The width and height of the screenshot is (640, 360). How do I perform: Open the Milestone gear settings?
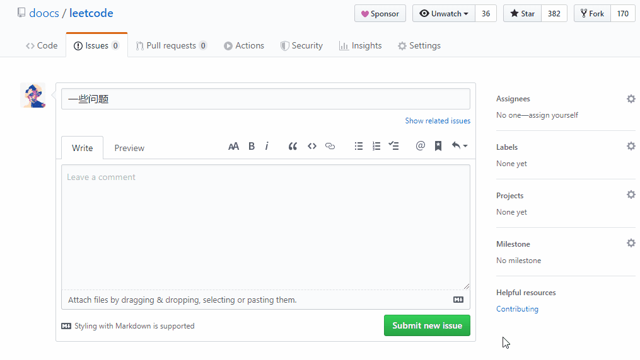pyautogui.click(x=631, y=243)
